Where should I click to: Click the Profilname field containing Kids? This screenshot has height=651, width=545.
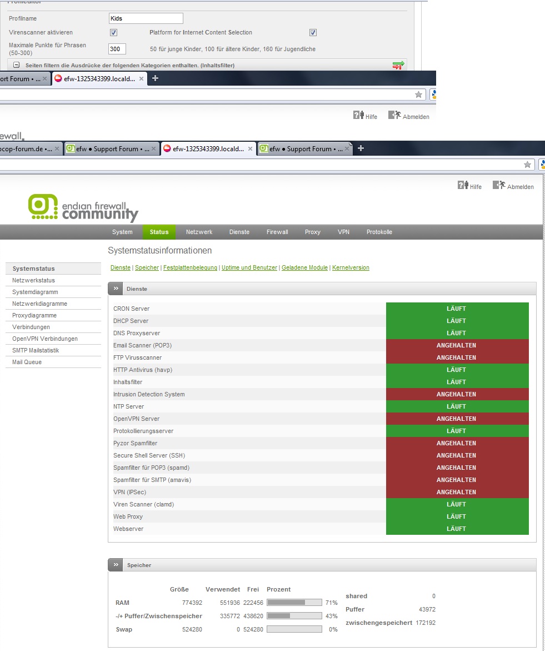point(145,18)
